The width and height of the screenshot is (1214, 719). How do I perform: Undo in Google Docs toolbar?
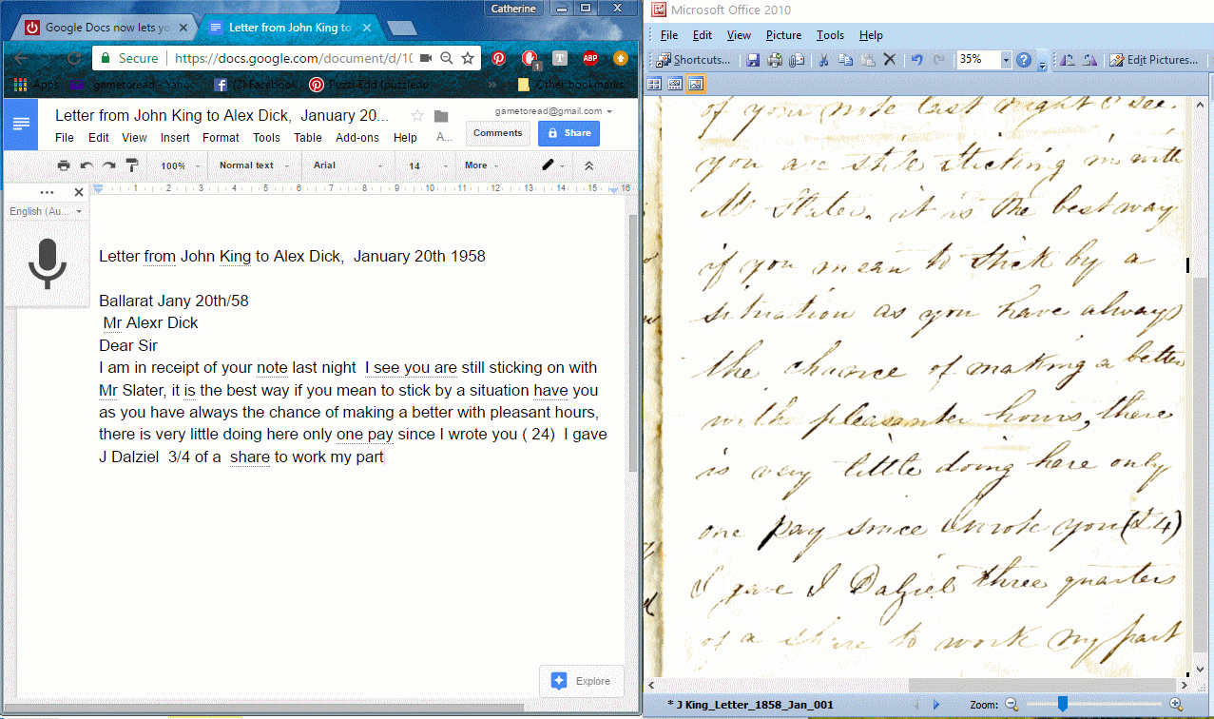pyautogui.click(x=87, y=165)
